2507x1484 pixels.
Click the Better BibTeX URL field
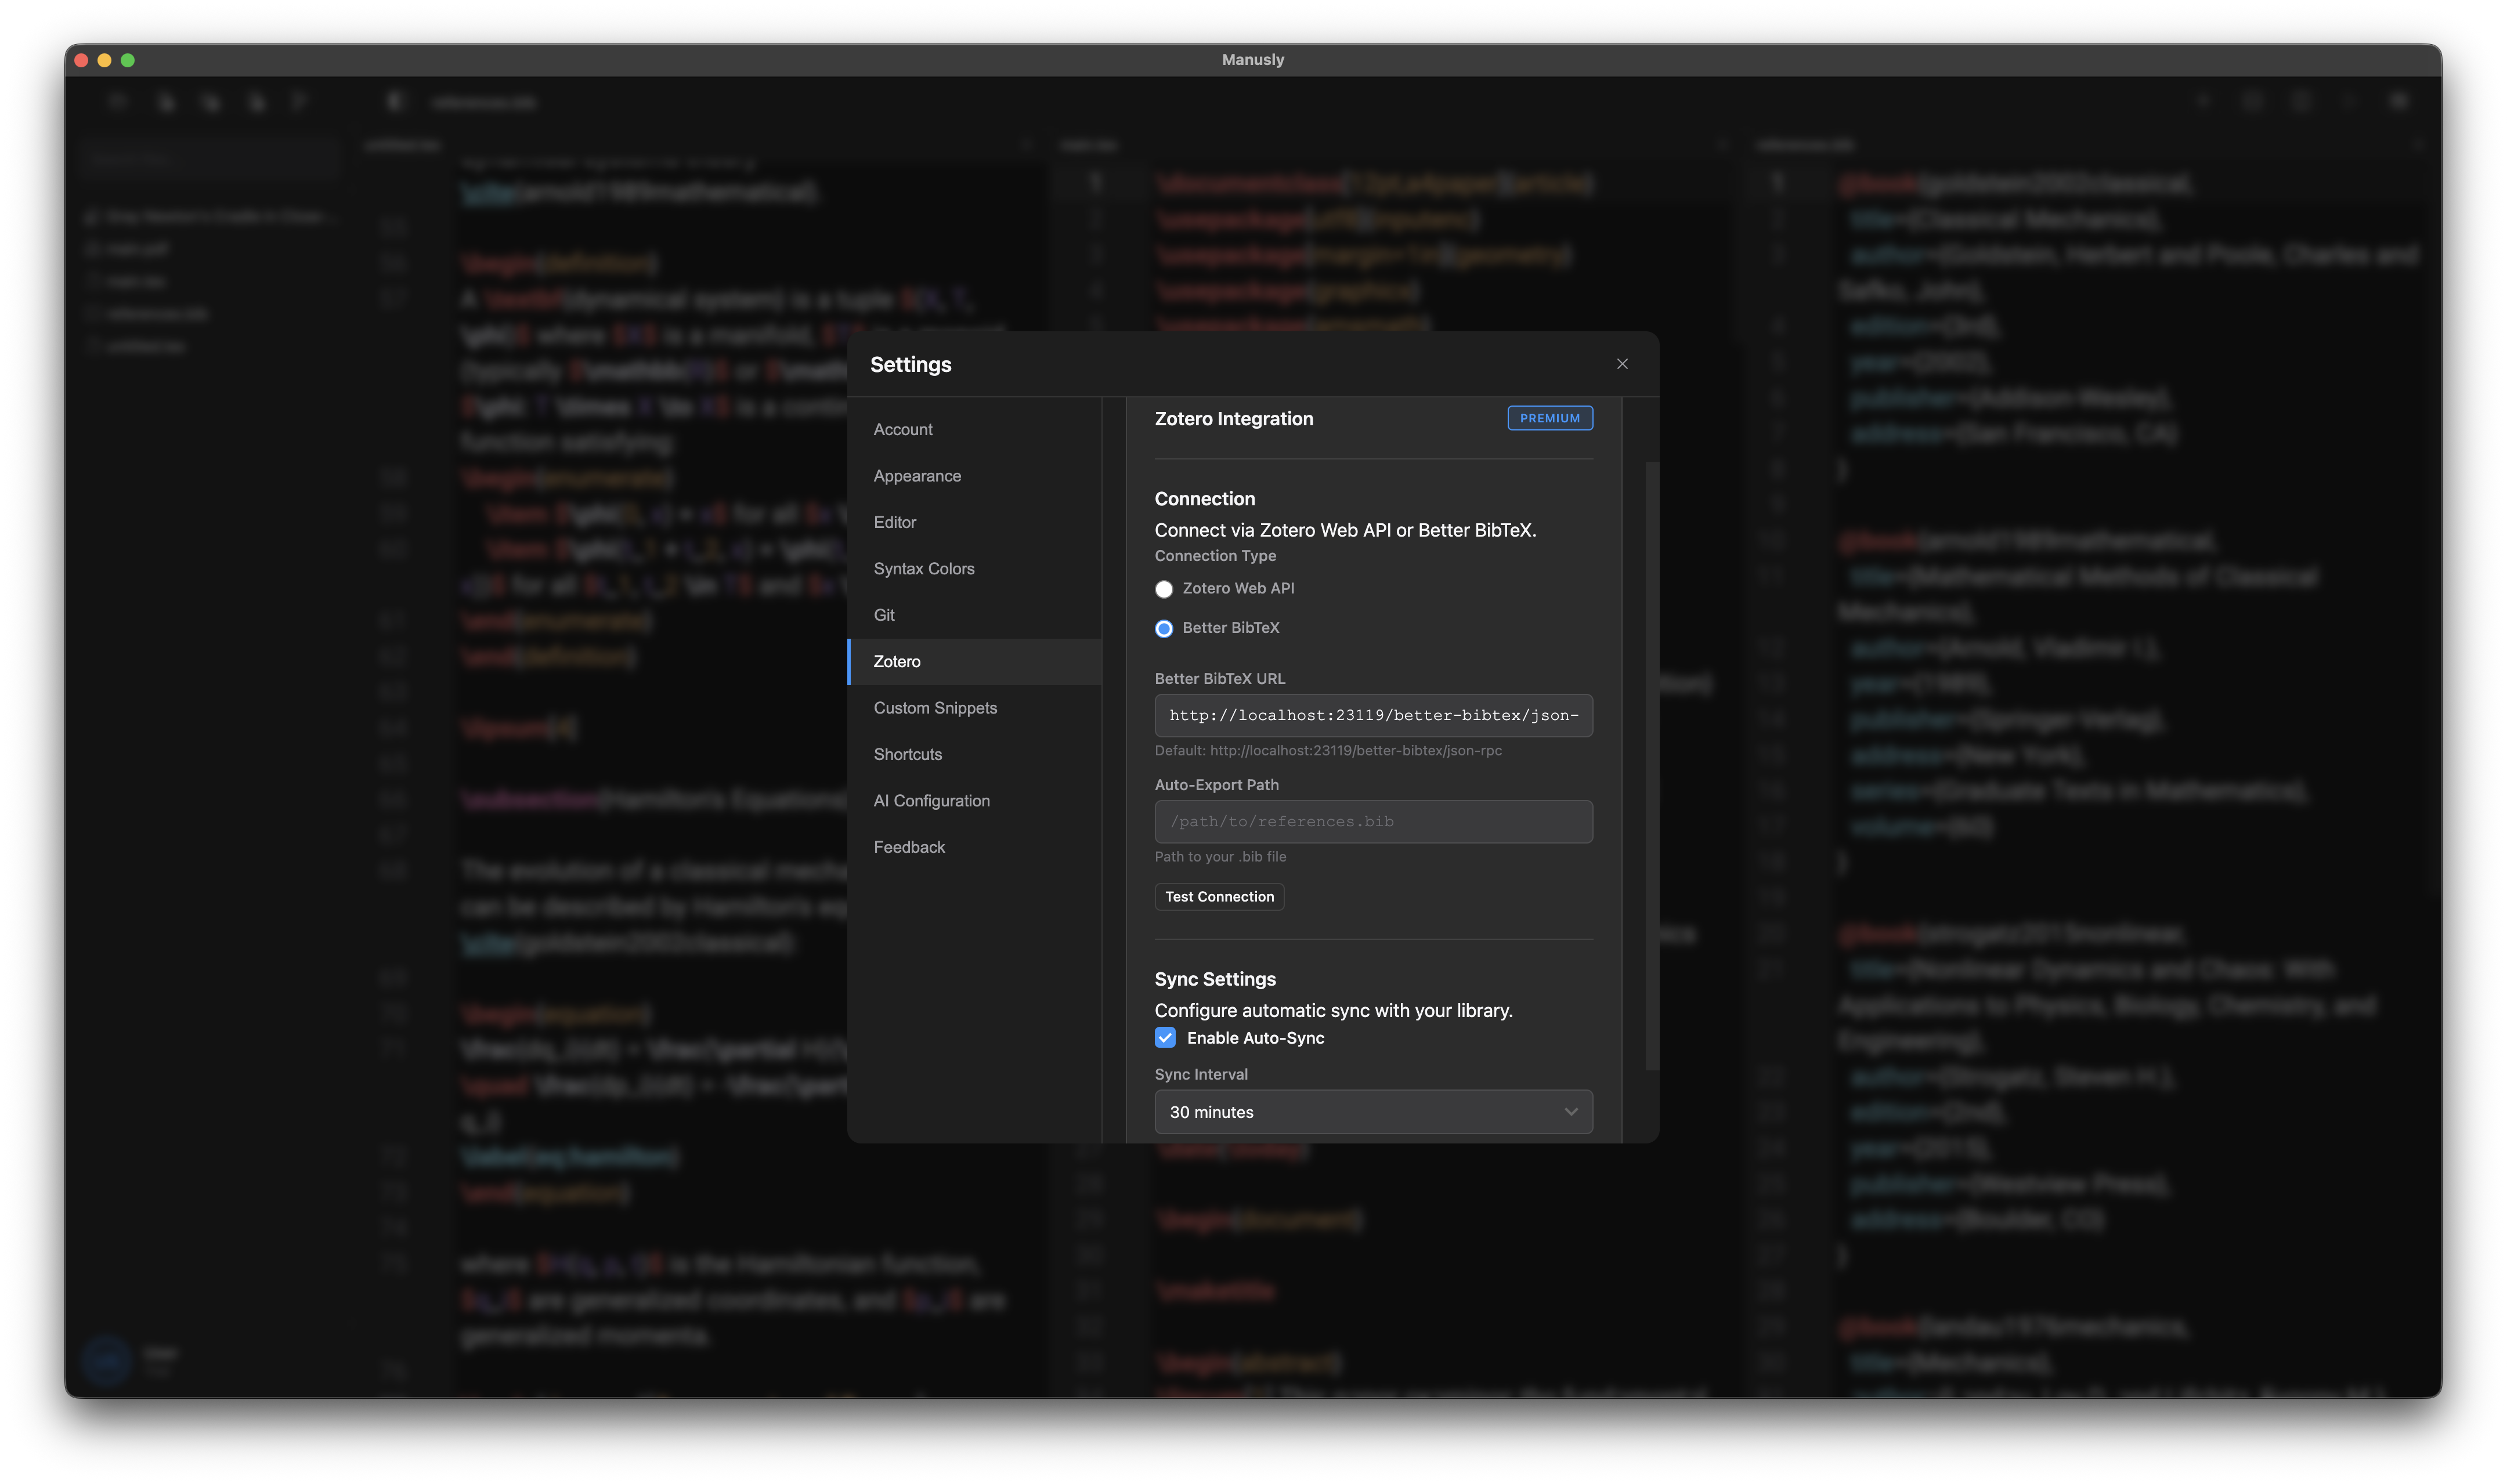click(1372, 715)
